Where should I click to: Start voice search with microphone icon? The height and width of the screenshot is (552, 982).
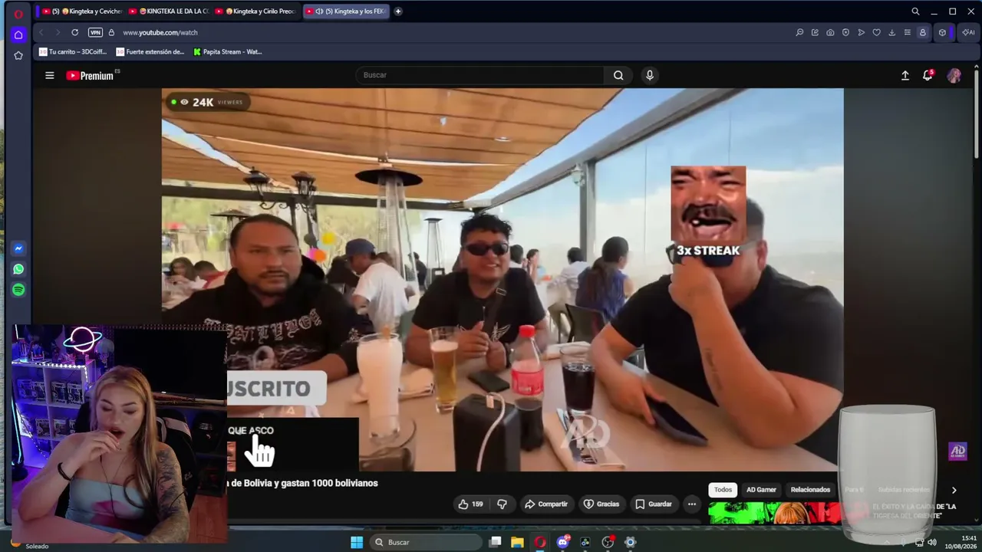(x=650, y=75)
